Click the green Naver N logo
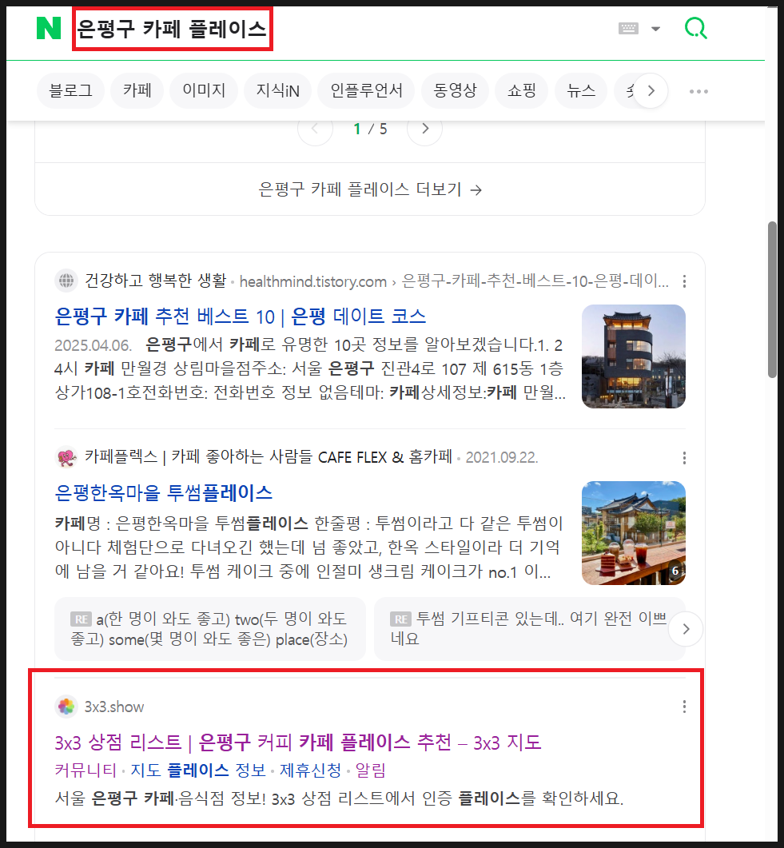Screen dimensions: 784x848 tap(49, 29)
